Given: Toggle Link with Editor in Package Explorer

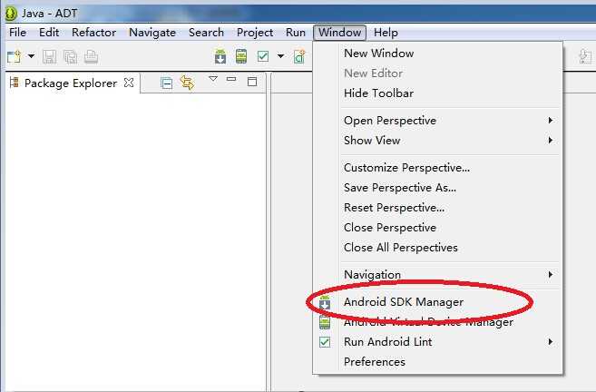Looking at the screenshot, I should pyautogui.click(x=187, y=83).
